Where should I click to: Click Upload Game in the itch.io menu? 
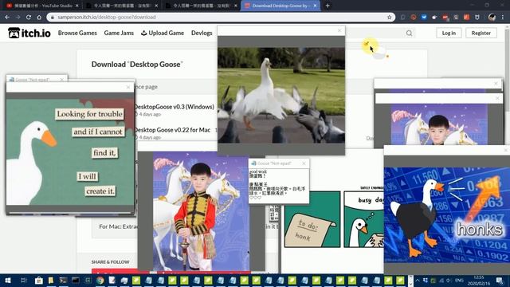(x=163, y=33)
